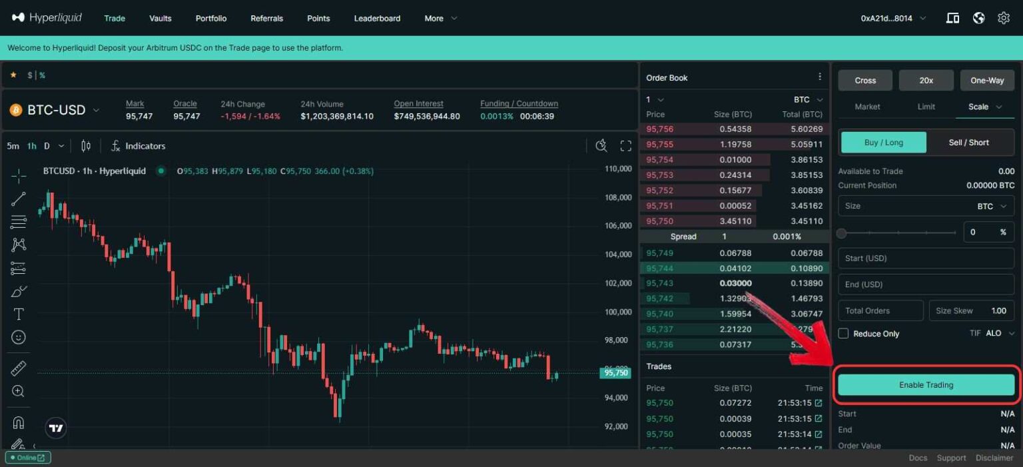
Task: Open the 20x leverage button
Action: coord(926,81)
